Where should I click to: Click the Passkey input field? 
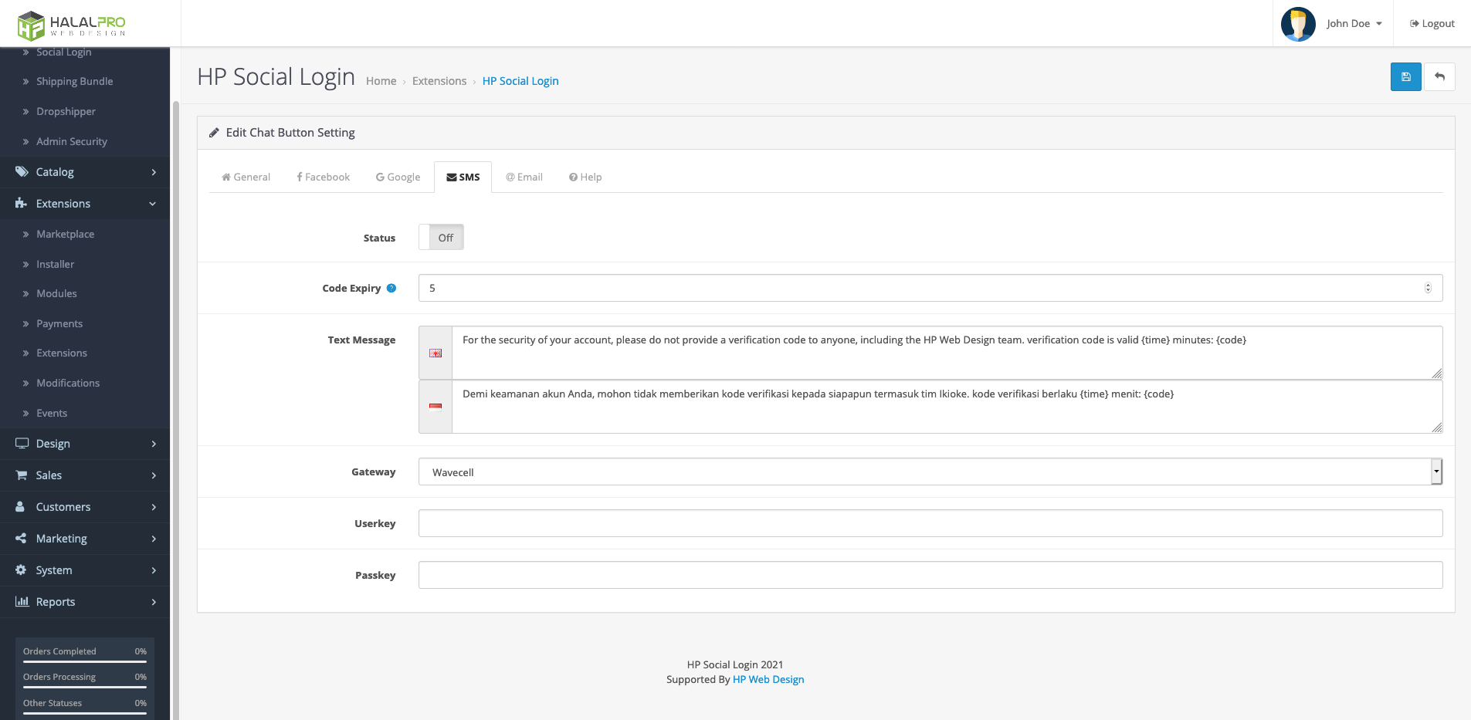click(x=930, y=575)
